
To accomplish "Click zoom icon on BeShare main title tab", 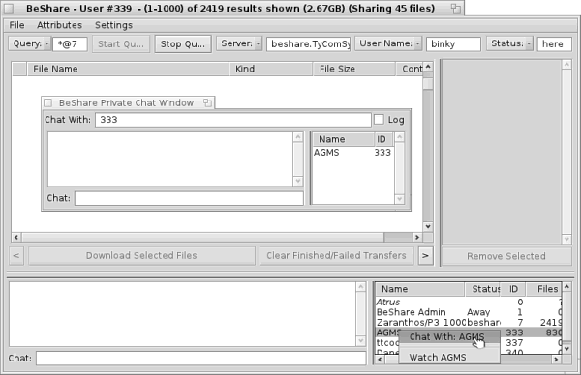I will coord(456,8).
